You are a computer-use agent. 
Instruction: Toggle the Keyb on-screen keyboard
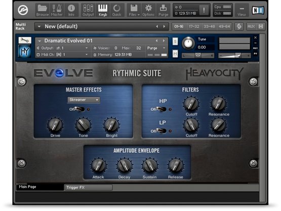pos(103,10)
